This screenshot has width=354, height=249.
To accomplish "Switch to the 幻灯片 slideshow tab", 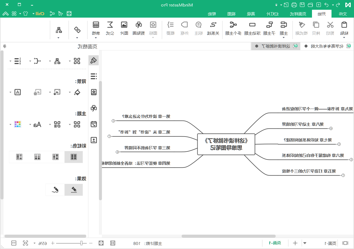I will [x=273, y=14].
